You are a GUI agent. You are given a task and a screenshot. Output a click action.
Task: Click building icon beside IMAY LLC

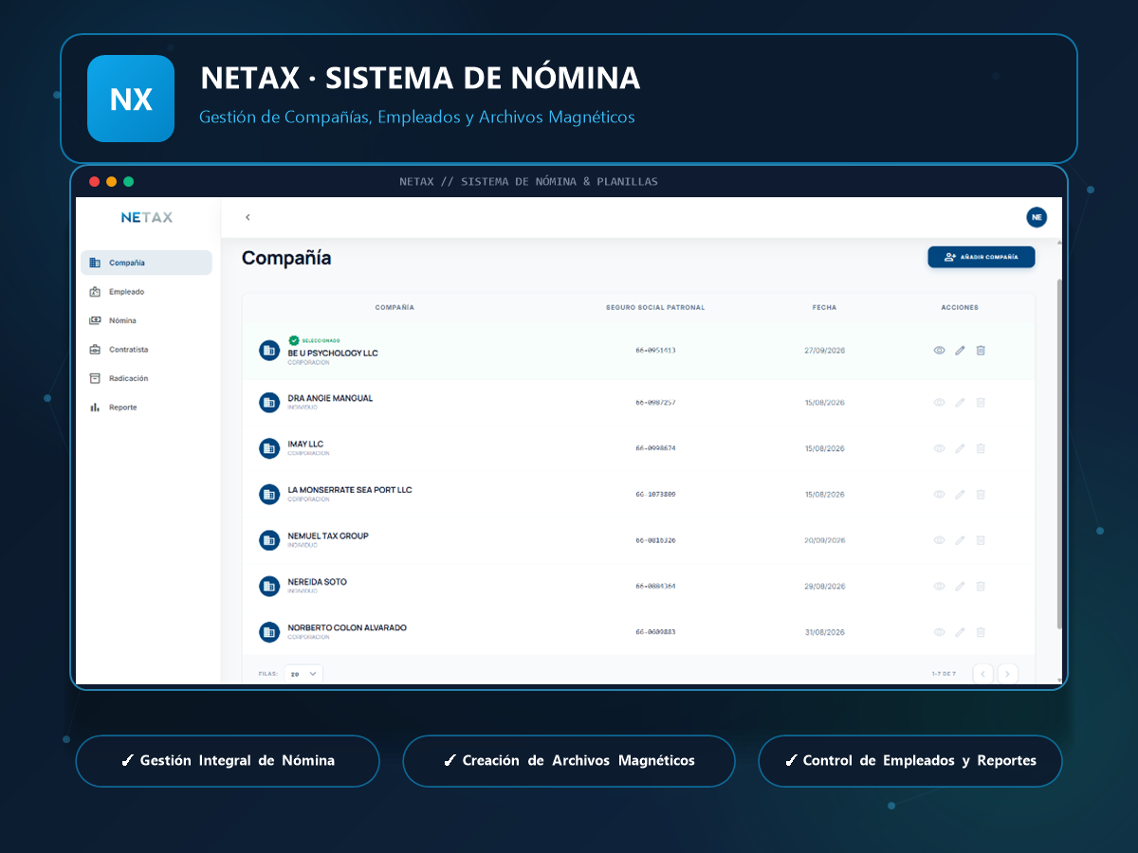tap(269, 448)
